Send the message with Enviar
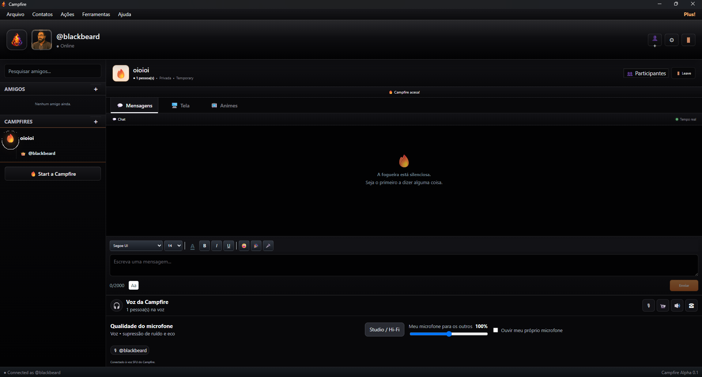702x377 pixels. click(684, 286)
